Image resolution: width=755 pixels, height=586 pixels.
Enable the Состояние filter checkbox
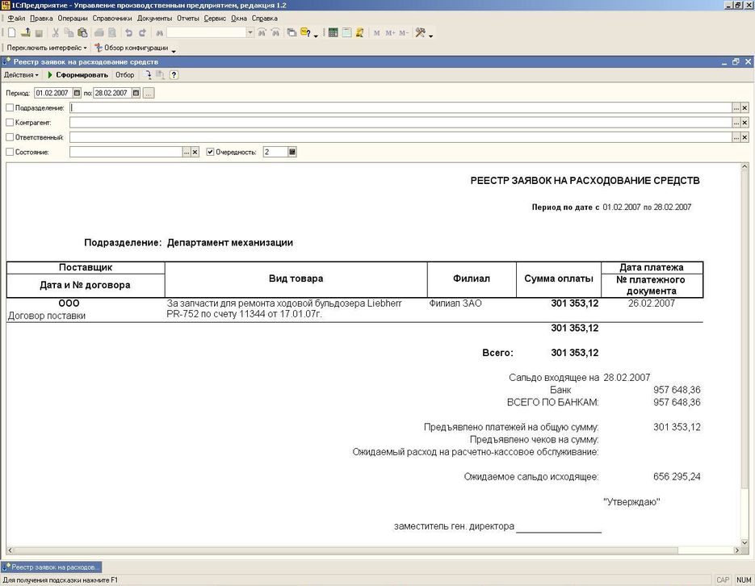tap(10, 152)
